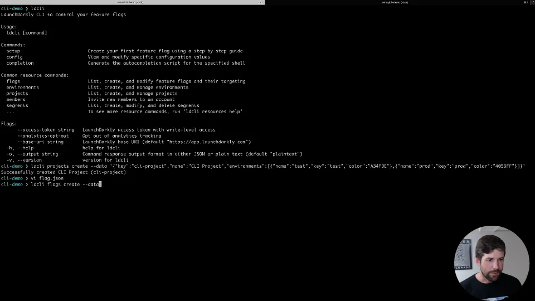Image resolution: width=535 pixels, height=301 pixels.
Task: Click the 'Commands:' heading
Action: 13,45
